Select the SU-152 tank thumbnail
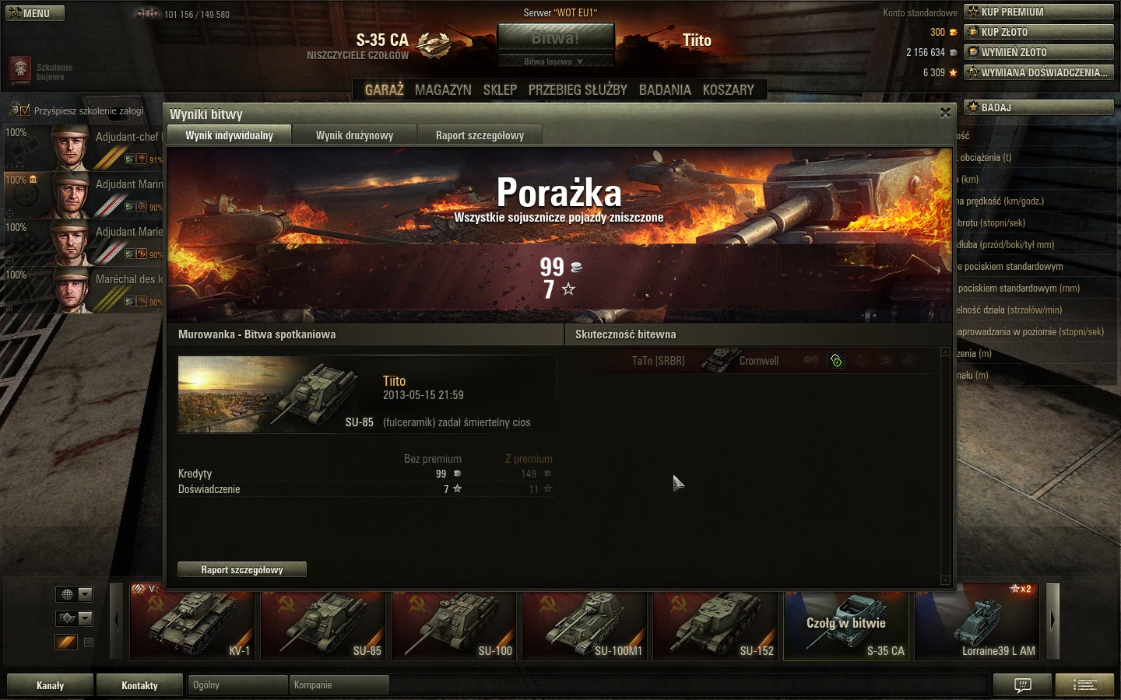The height and width of the screenshot is (700, 1121). (x=715, y=625)
